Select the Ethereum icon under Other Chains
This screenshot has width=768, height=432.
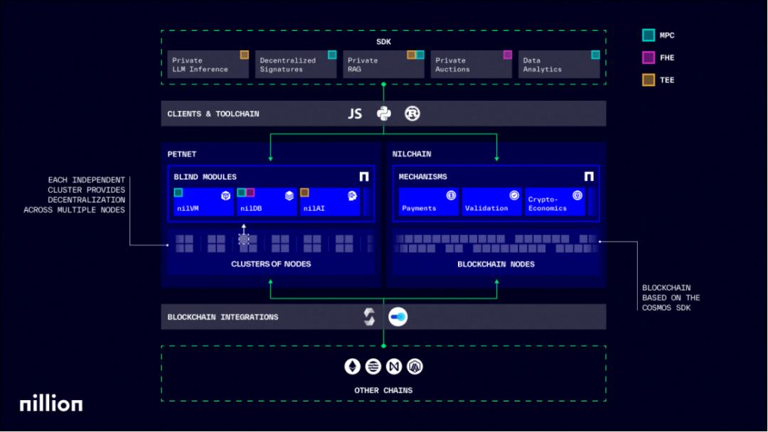coord(352,366)
